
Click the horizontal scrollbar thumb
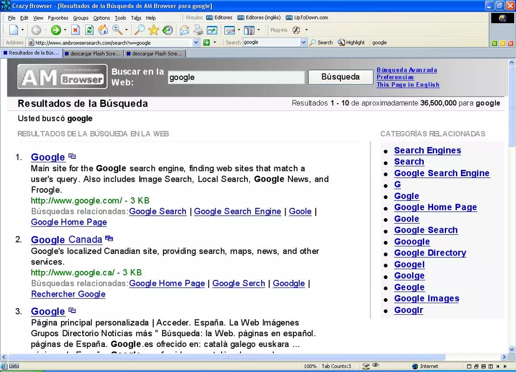pyautogui.click(x=226, y=357)
